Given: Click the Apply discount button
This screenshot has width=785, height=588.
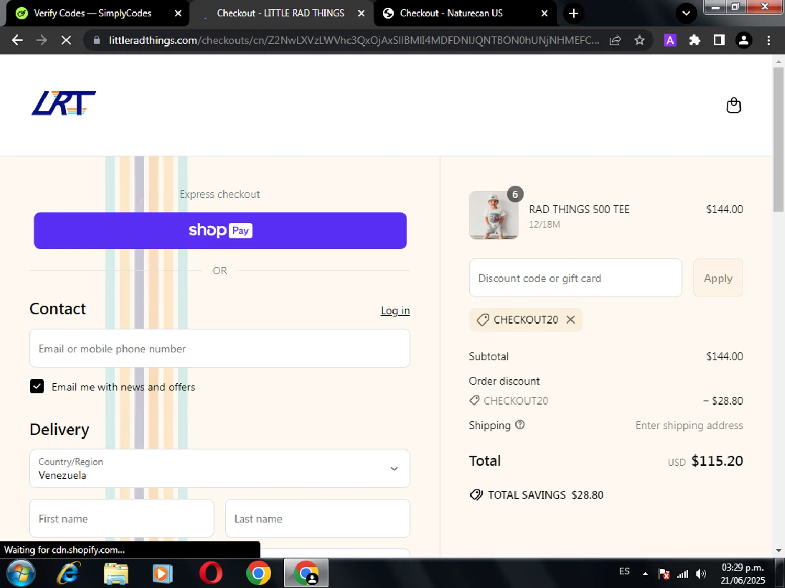Looking at the screenshot, I should click(718, 278).
